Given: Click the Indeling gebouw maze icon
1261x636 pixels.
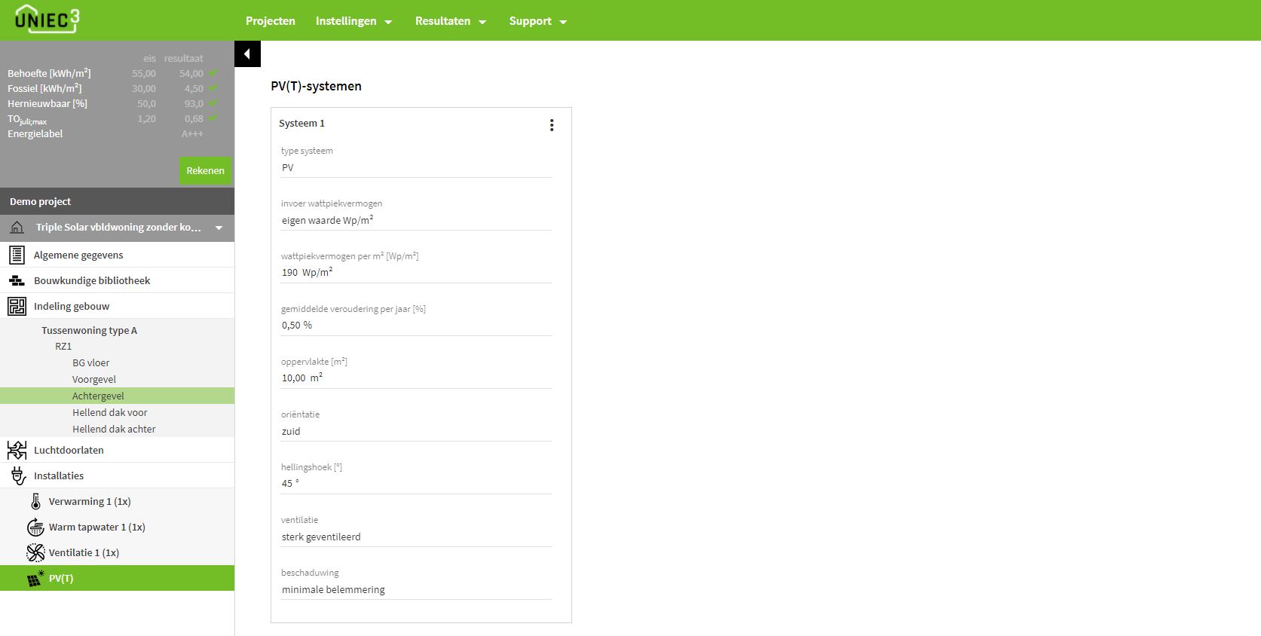Looking at the screenshot, I should point(17,306).
